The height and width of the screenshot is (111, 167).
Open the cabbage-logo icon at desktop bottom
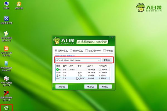coord(6,108)
